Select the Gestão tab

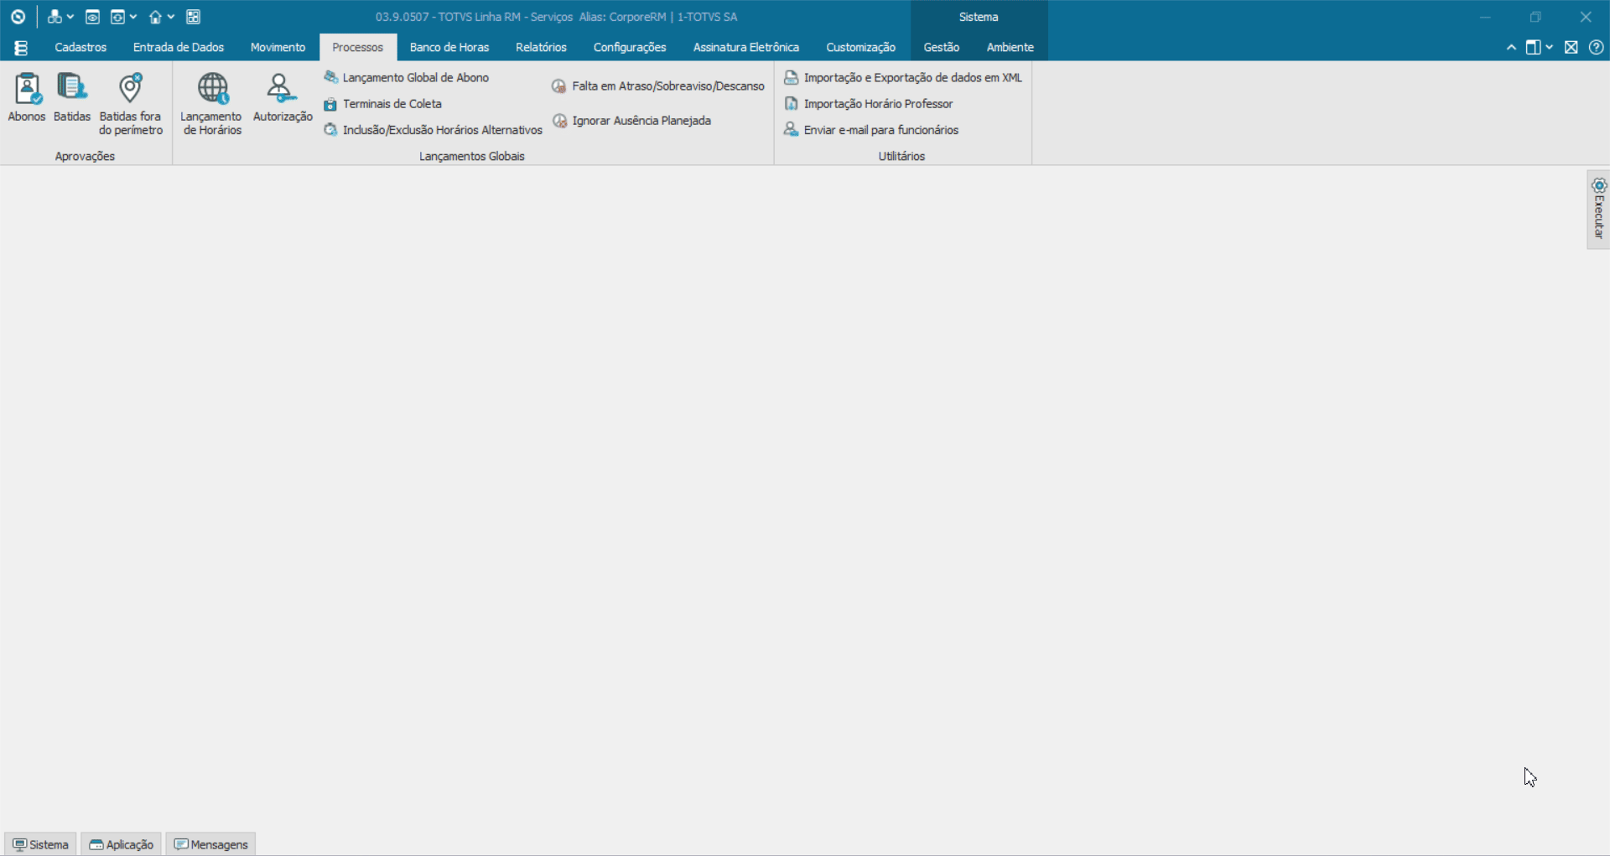tap(942, 47)
